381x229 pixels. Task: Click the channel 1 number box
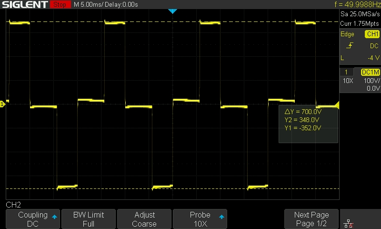tap(346, 72)
